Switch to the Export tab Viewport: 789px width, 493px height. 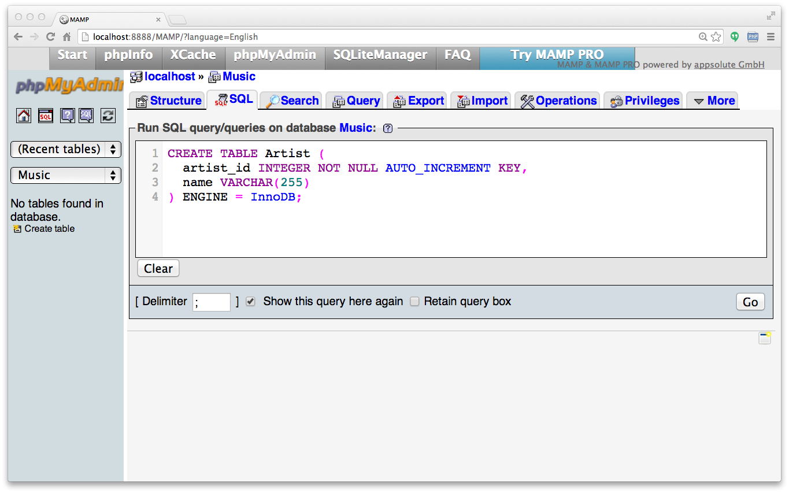click(418, 101)
